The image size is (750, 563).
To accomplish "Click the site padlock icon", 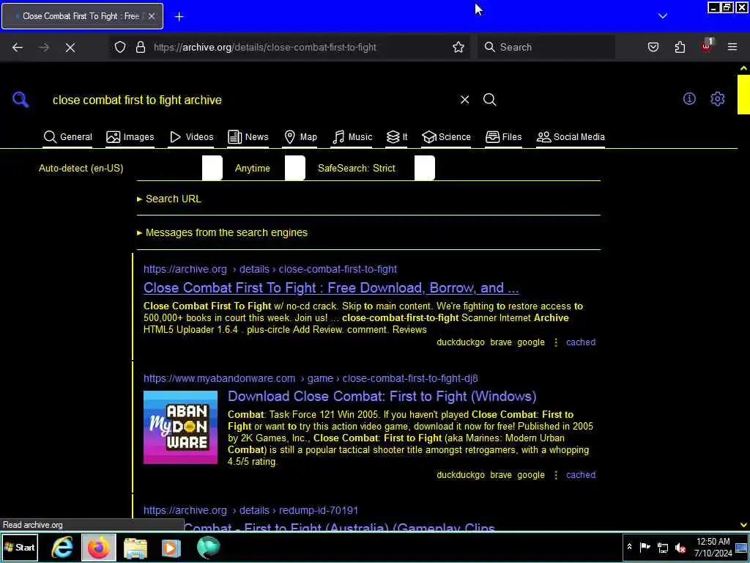I will pyautogui.click(x=140, y=47).
